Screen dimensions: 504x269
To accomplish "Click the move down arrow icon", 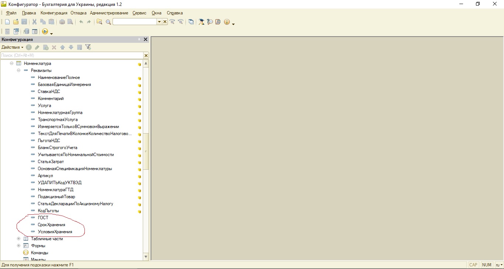I will point(71,47).
